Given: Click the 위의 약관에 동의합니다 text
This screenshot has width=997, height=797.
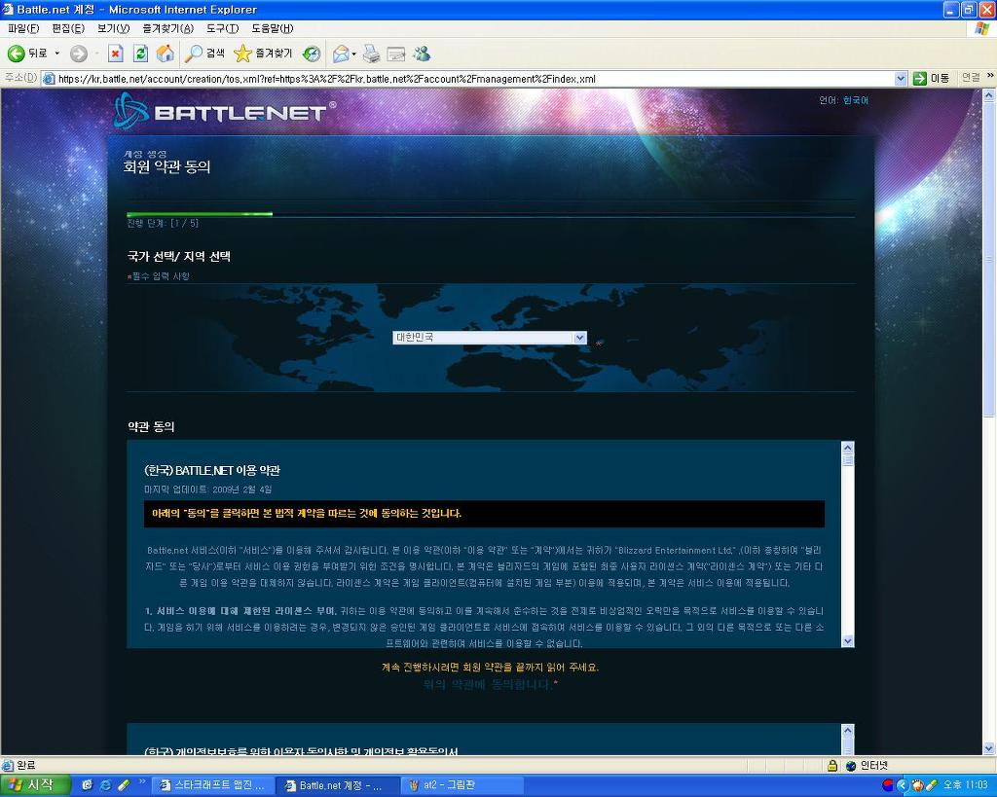Looking at the screenshot, I should tap(491, 684).
